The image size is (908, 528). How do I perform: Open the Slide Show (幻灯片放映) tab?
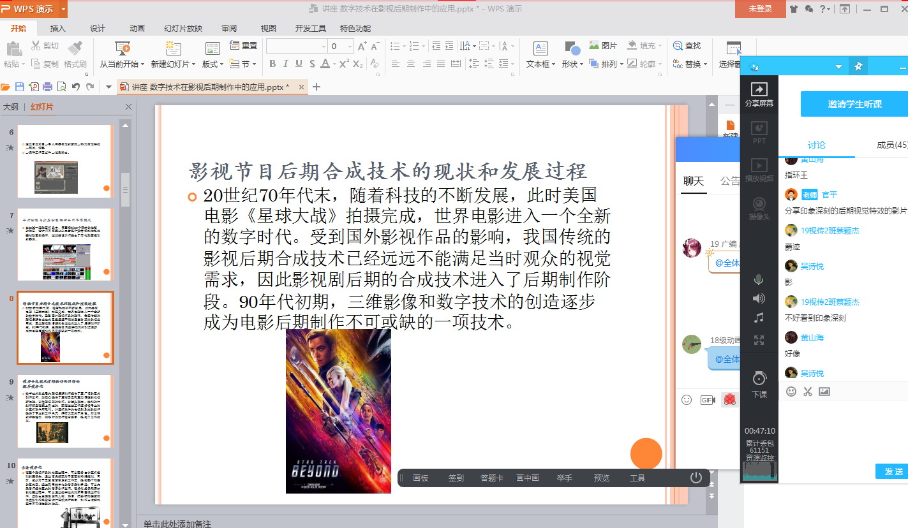pyautogui.click(x=183, y=28)
